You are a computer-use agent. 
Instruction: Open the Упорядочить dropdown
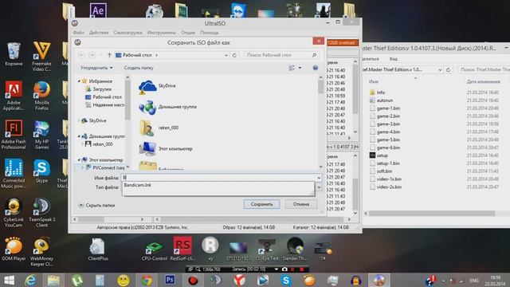click(96, 68)
